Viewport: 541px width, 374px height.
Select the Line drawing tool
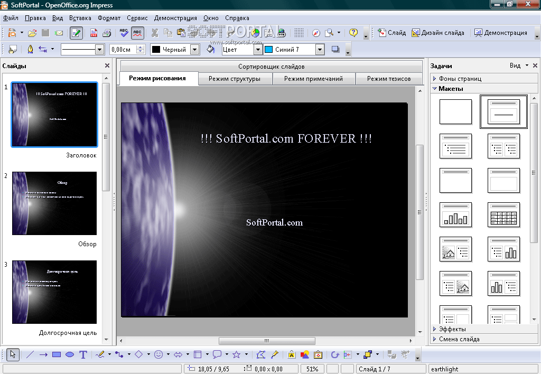click(x=30, y=354)
